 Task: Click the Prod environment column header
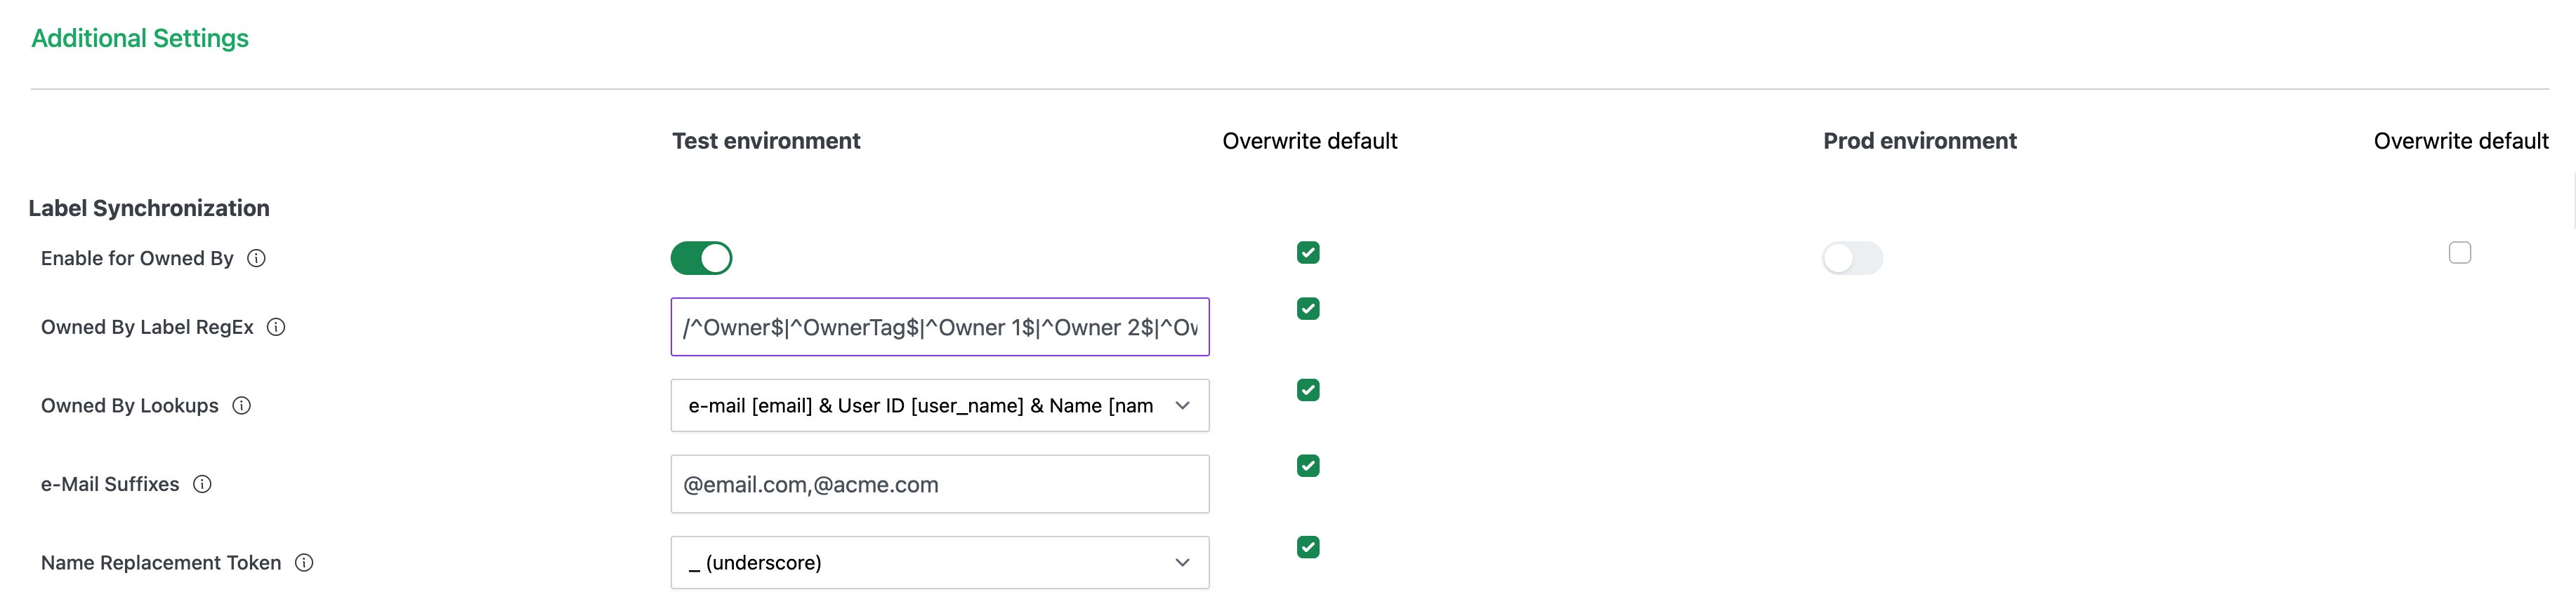1920,141
